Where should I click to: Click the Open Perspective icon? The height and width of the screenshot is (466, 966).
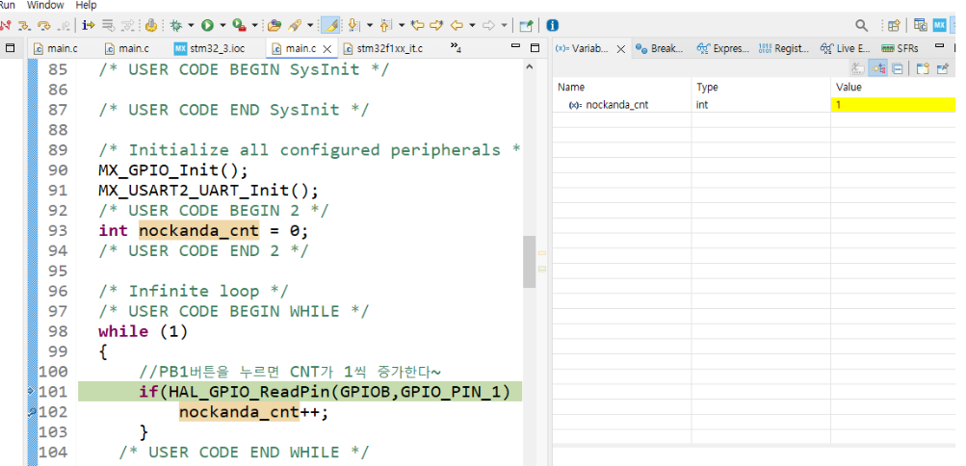coord(894,25)
